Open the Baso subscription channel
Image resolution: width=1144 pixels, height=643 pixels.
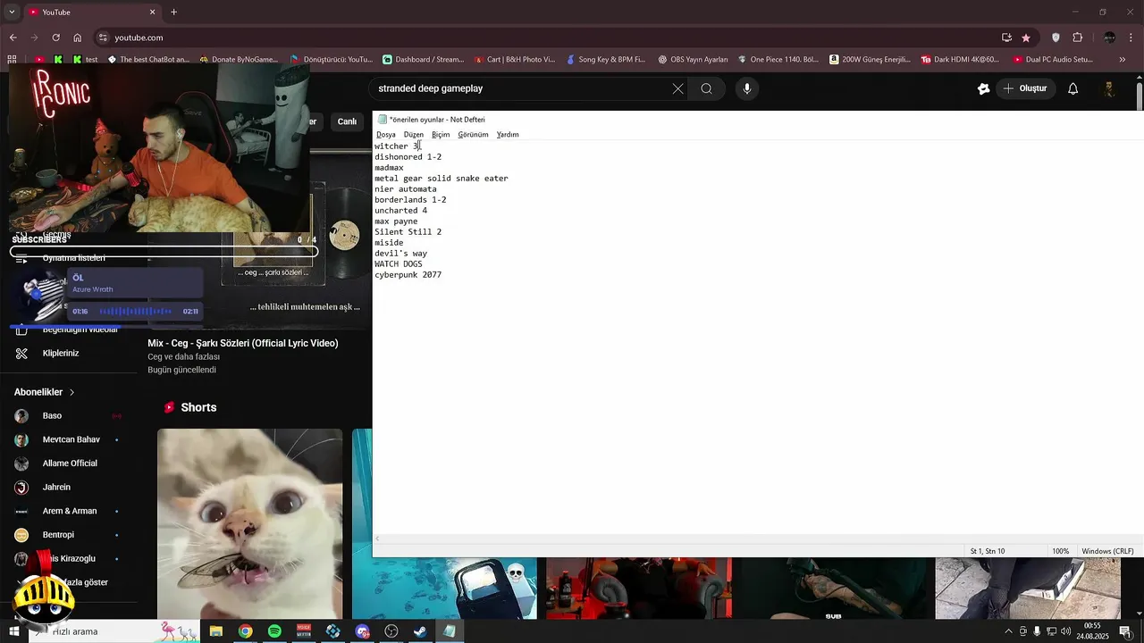pyautogui.click(x=52, y=416)
